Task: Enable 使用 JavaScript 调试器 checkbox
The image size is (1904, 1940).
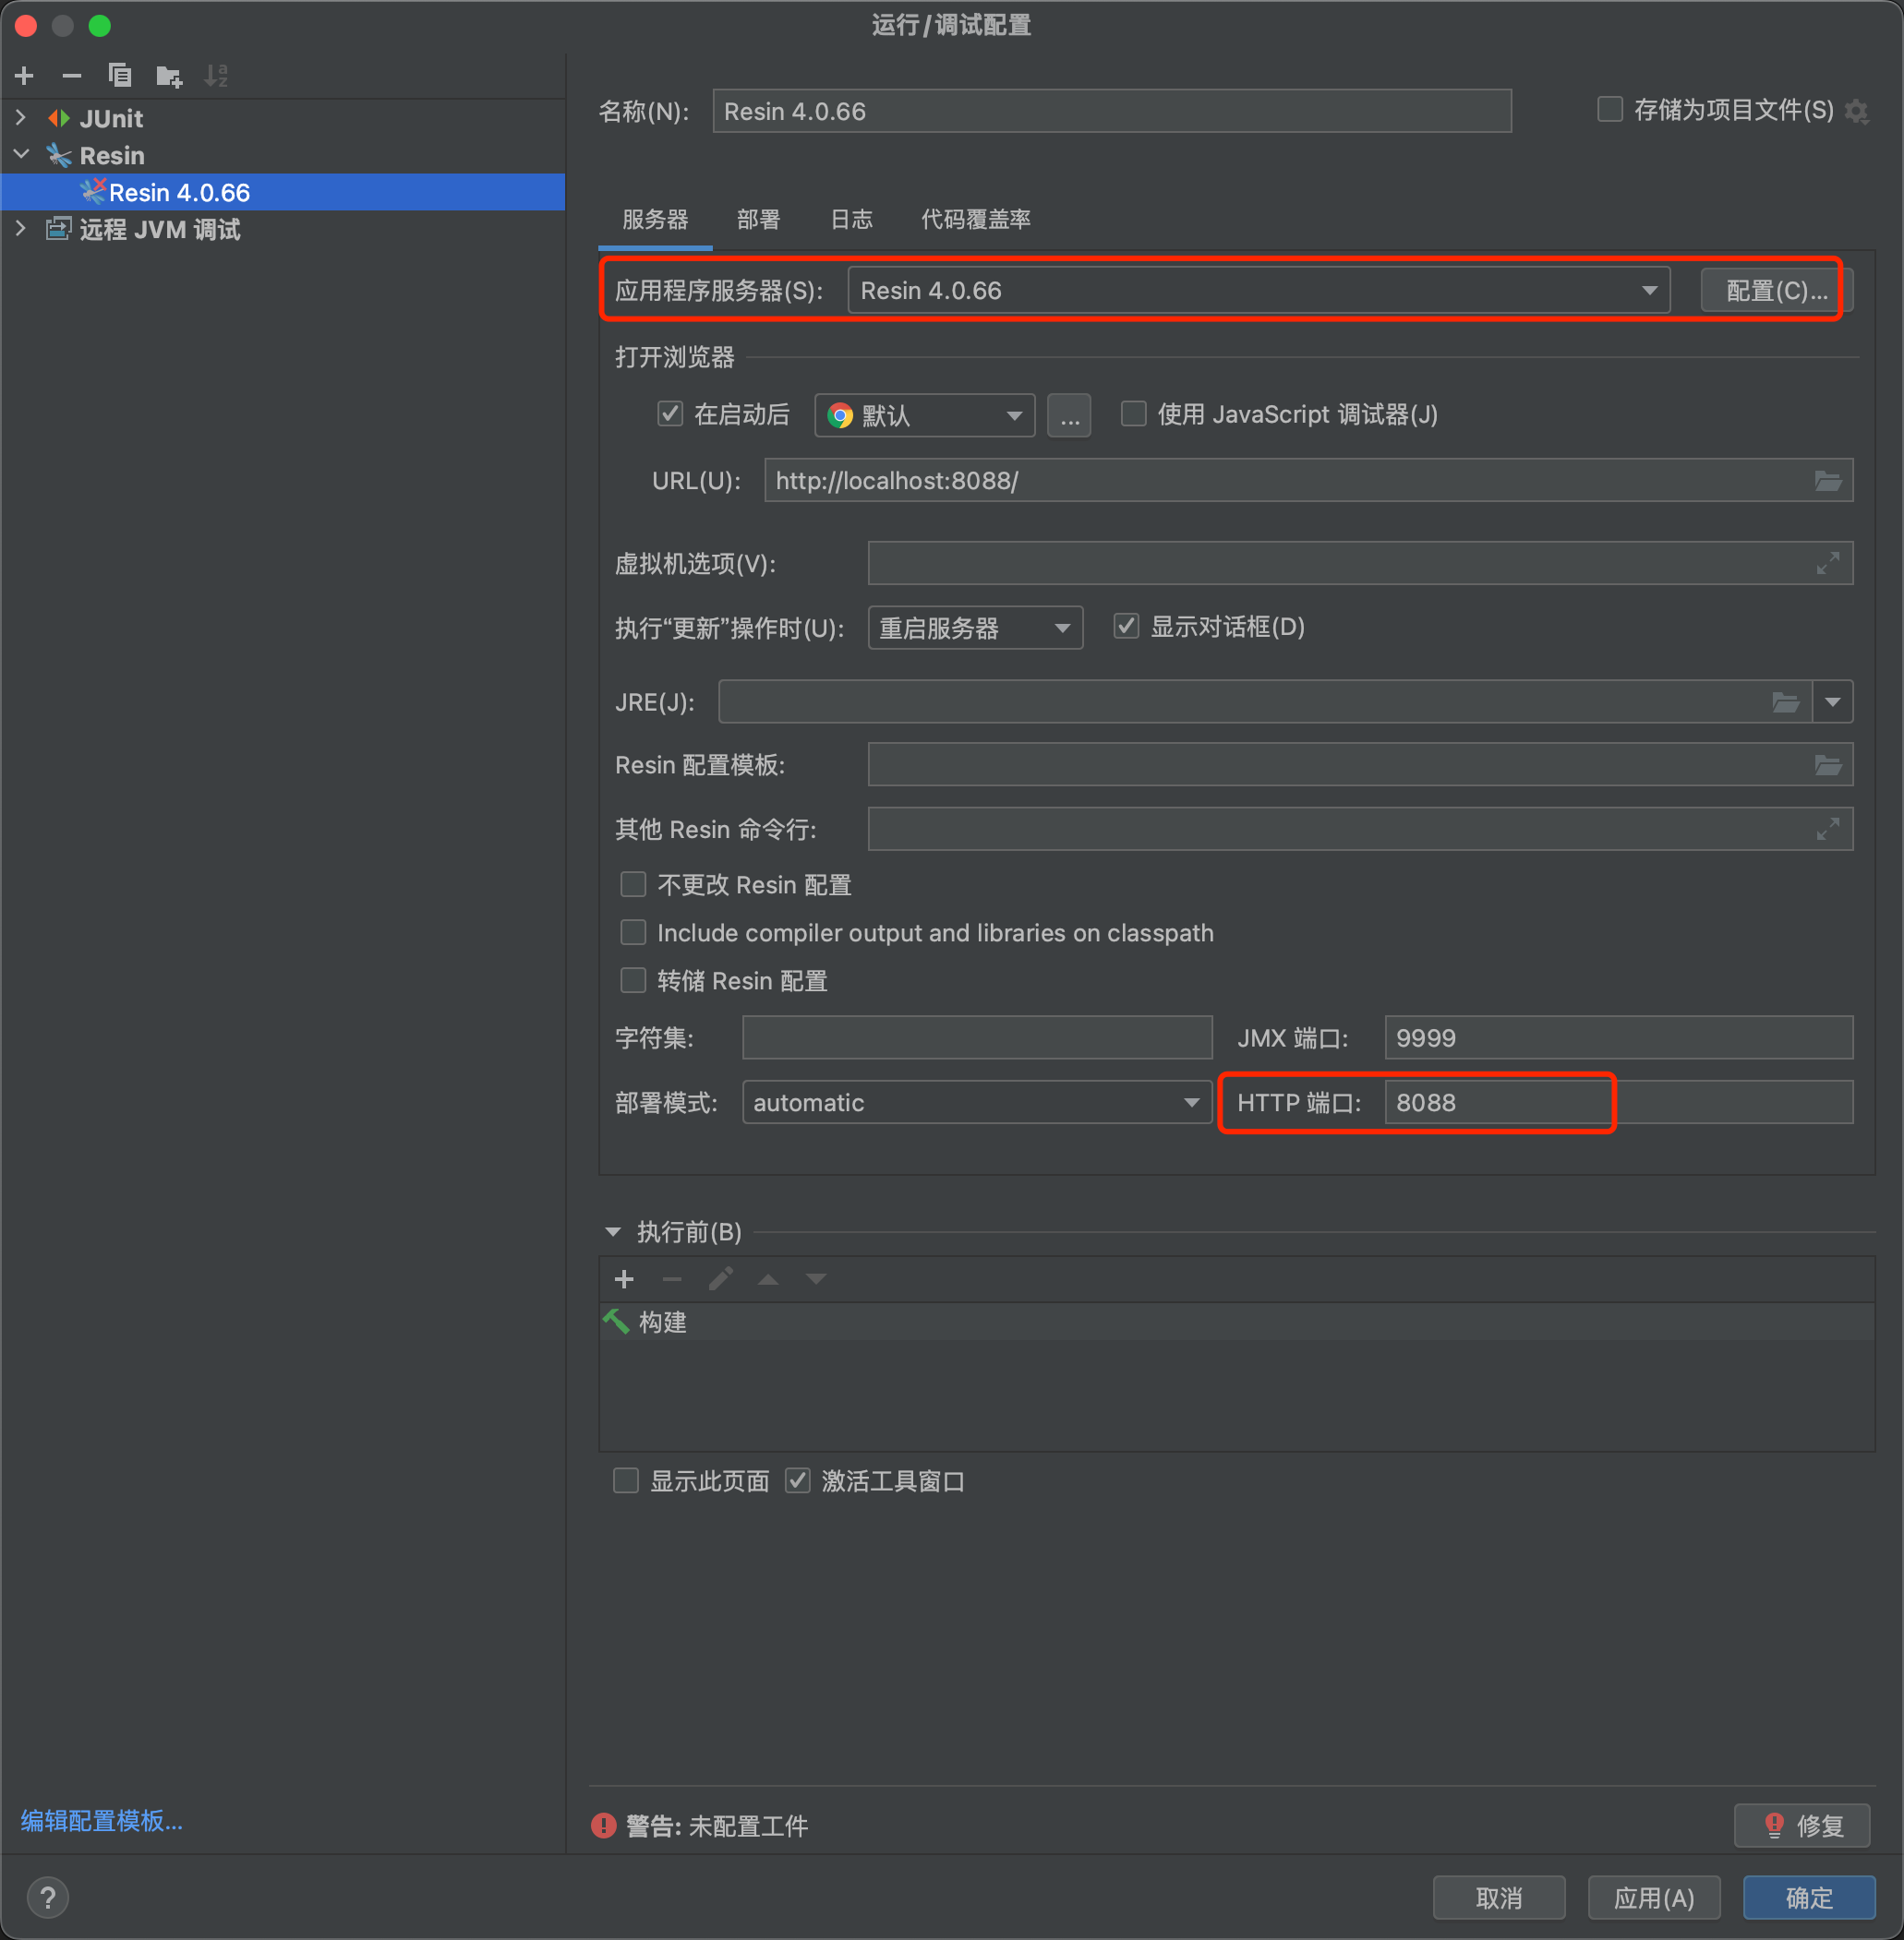Action: (x=1133, y=413)
